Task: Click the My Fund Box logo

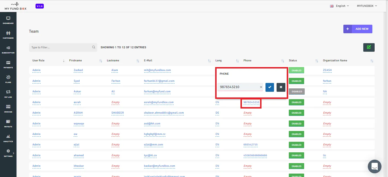Action: 15,6
